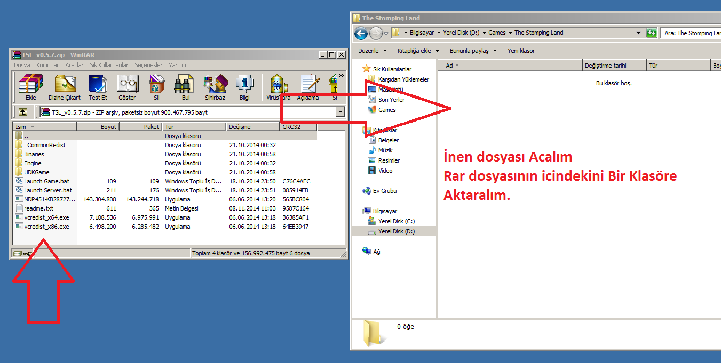Sort by the Boyut column header
This screenshot has height=363, width=721.
coord(98,127)
